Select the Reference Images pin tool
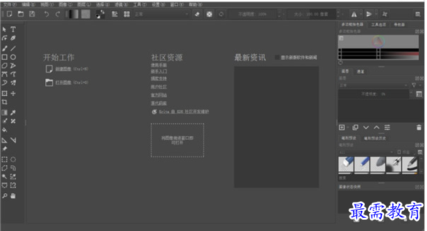The height and width of the screenshot is (231, 427). pos(4,149)
